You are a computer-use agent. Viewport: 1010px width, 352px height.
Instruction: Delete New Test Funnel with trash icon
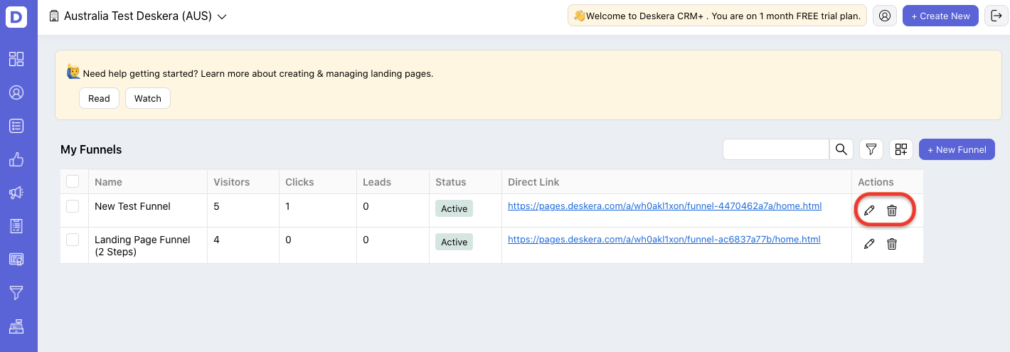892,210
